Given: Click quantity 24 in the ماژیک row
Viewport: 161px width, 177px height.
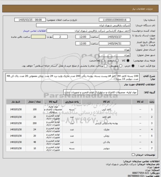Looking at the screenshot, I should 35,129.
